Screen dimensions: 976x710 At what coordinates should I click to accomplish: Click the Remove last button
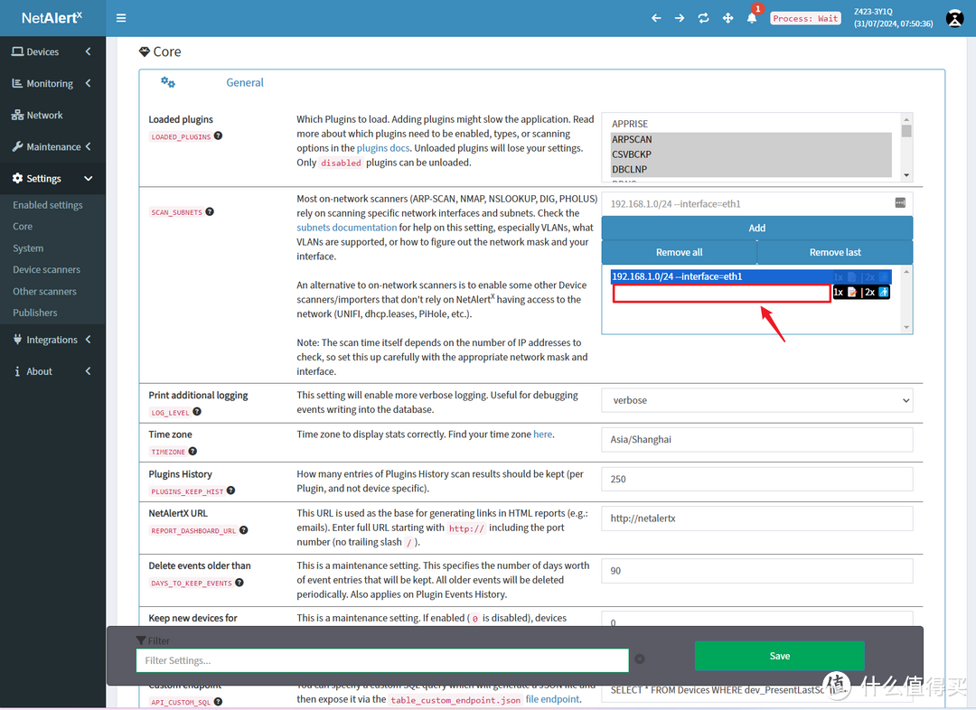[834, 252]
